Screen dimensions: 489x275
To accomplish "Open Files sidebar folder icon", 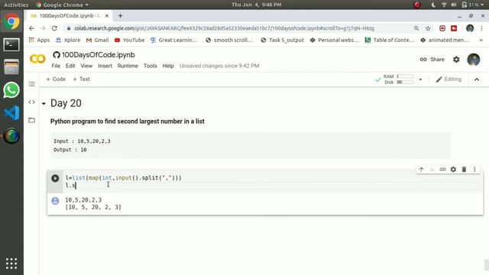I will pos(32,120).
